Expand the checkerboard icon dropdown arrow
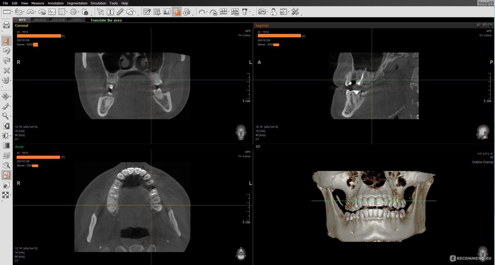495x265 pixels. [x=10, y=195]
